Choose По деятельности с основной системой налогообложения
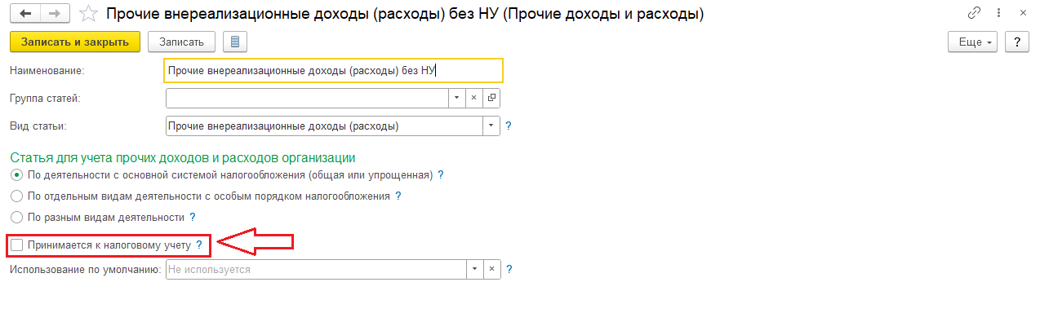The image size is (1040, 313). point(16,175)
